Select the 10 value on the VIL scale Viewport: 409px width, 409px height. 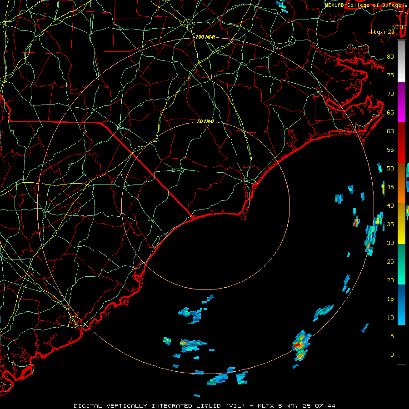point(390,318)
